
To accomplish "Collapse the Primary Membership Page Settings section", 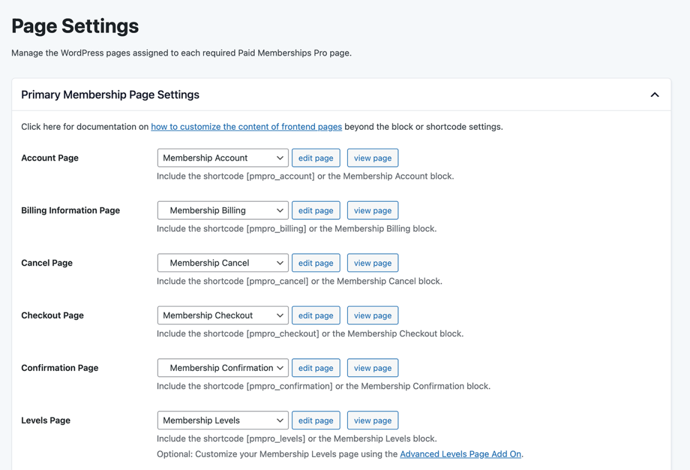I will 654,94.
